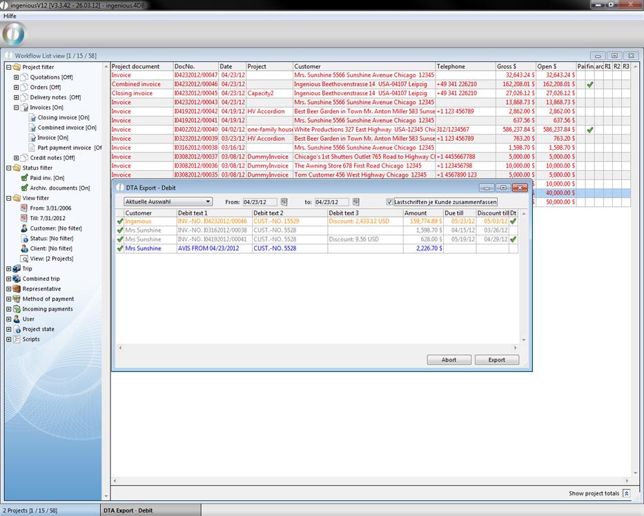Screen dimensions: 644x516
Task: Toggle the Paid inv. status filter
Action: tap(24, 178)
